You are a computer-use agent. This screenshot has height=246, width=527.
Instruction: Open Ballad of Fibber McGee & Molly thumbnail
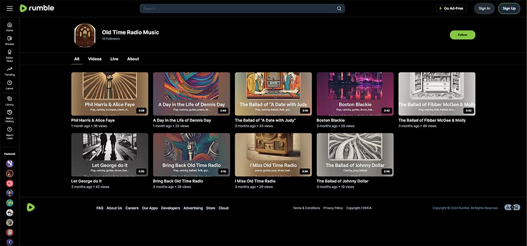click(437, 94)
